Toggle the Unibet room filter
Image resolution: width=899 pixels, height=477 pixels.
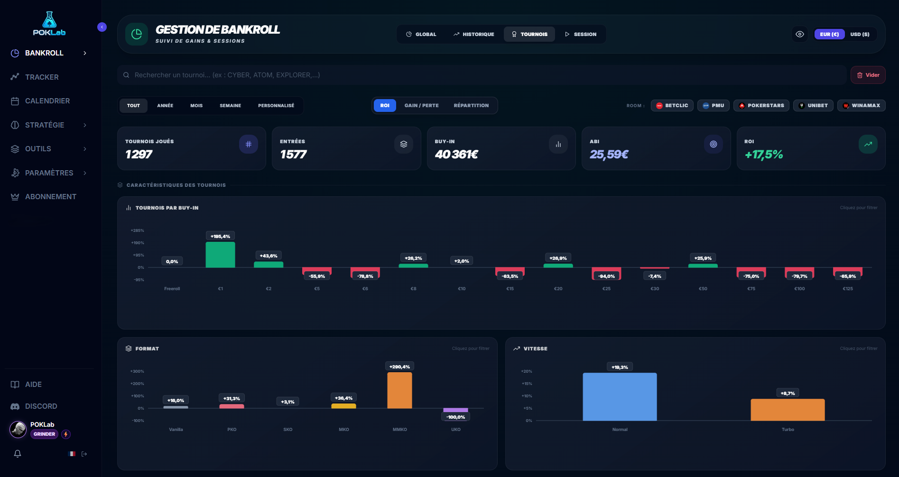(x=813, y=106)
